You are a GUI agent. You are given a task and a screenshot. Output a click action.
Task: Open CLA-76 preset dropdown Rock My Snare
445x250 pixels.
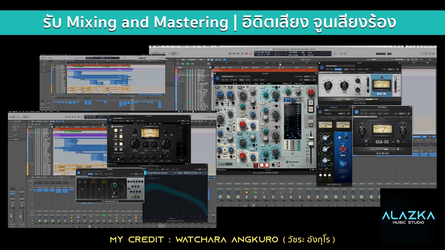click(x=340, y=66)
